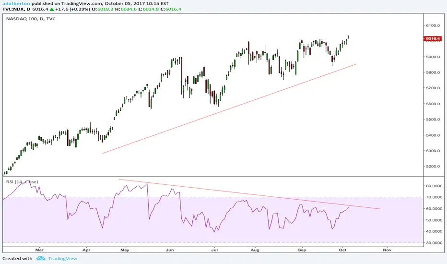The height and width of the screenshot is (264, 447).
Task: Select the descending red trendline above the RSI
Action: point(250,194)
